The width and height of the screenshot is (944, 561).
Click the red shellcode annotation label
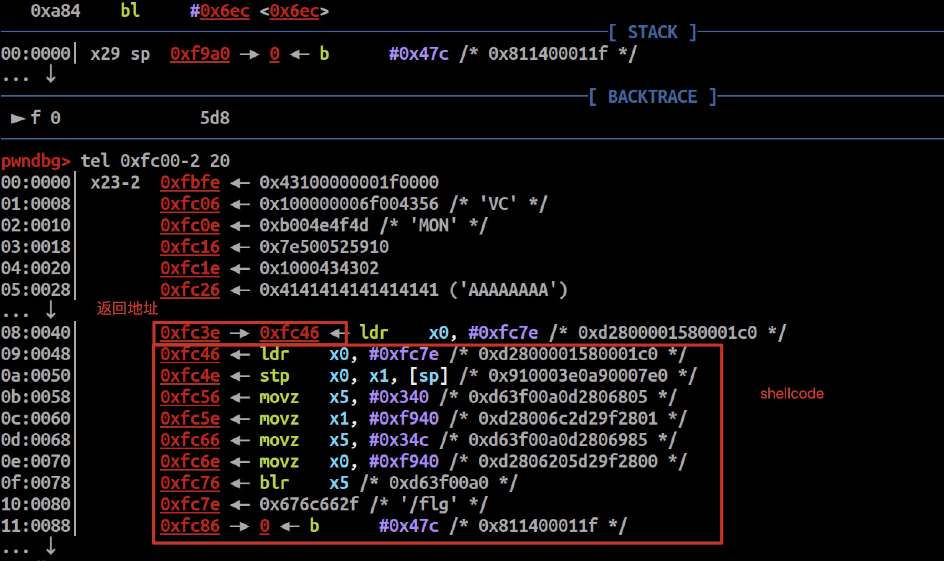(792, 394)
